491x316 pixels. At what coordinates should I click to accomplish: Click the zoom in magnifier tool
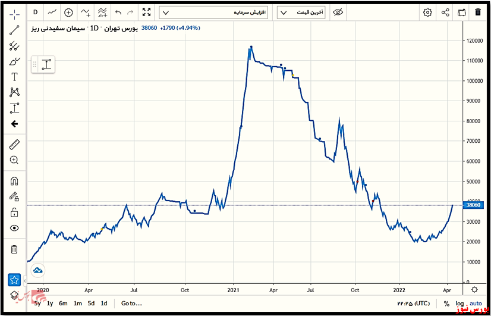(15, 160)
